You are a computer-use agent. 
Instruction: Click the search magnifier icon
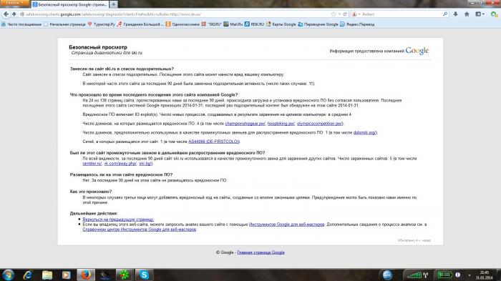tap(445, 14)
